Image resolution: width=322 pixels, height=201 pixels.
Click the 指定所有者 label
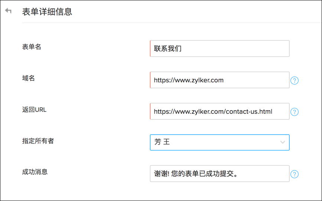(38, 141)
